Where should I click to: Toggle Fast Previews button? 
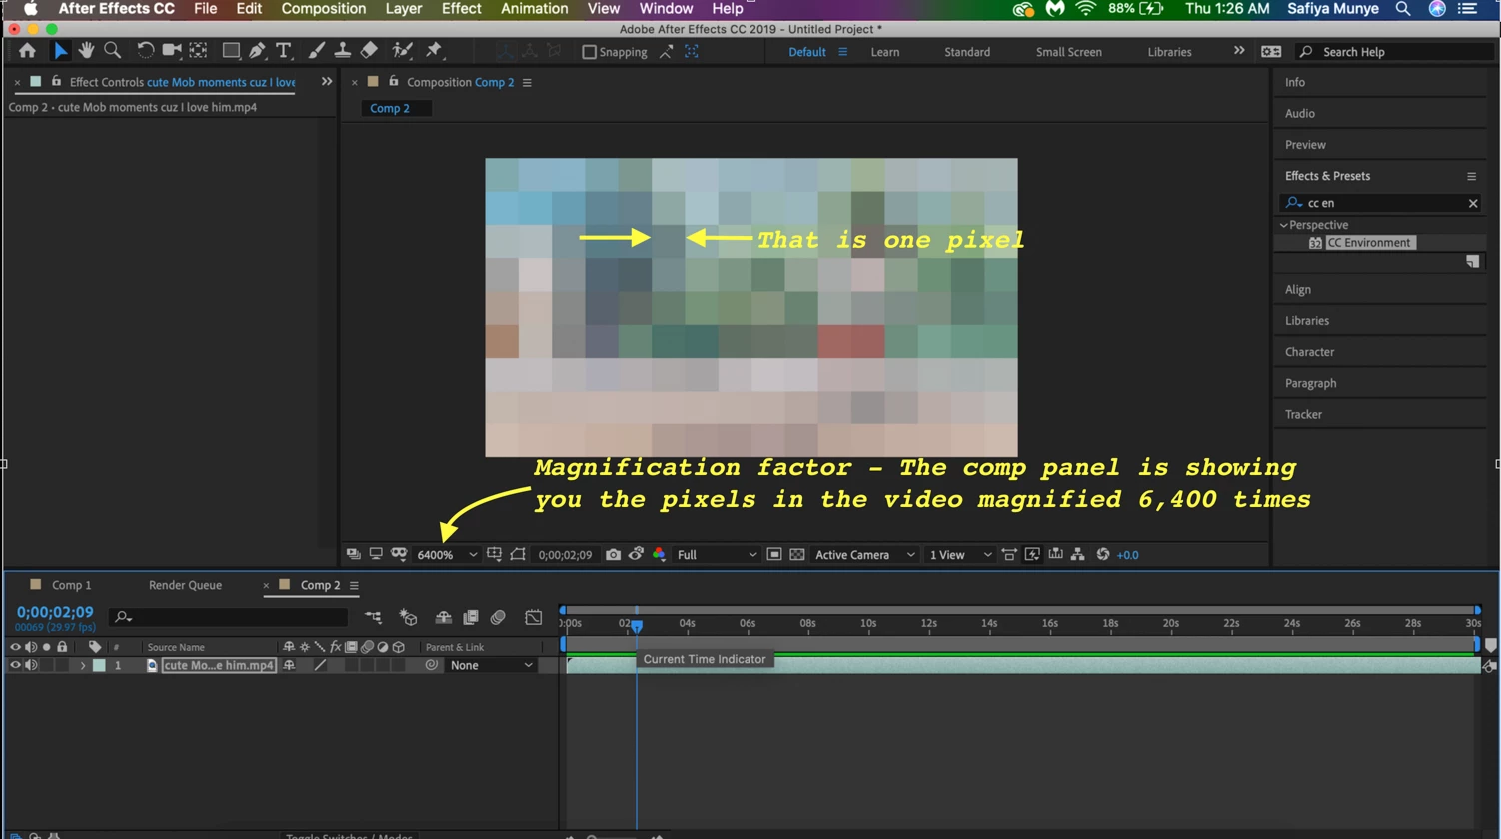point(1033,555)
